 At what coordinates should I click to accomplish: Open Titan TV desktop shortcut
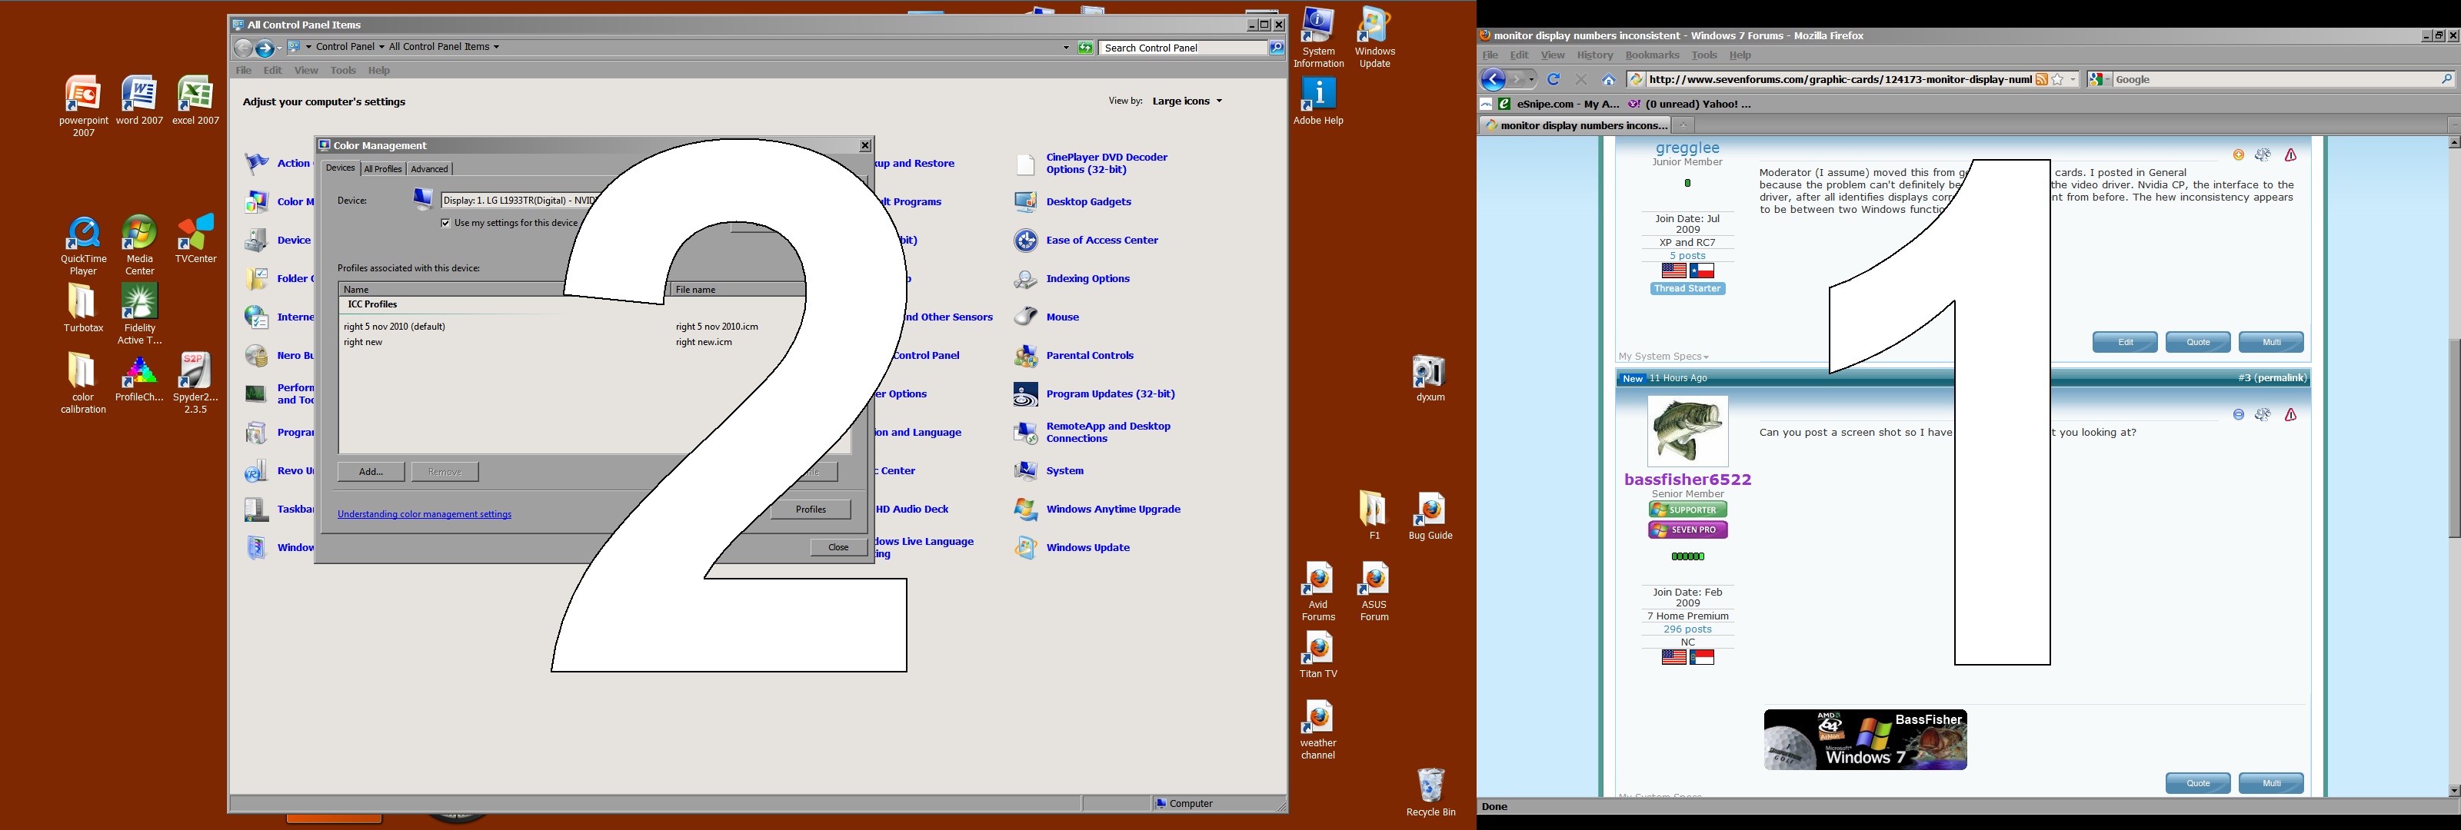coord(1318,654)
